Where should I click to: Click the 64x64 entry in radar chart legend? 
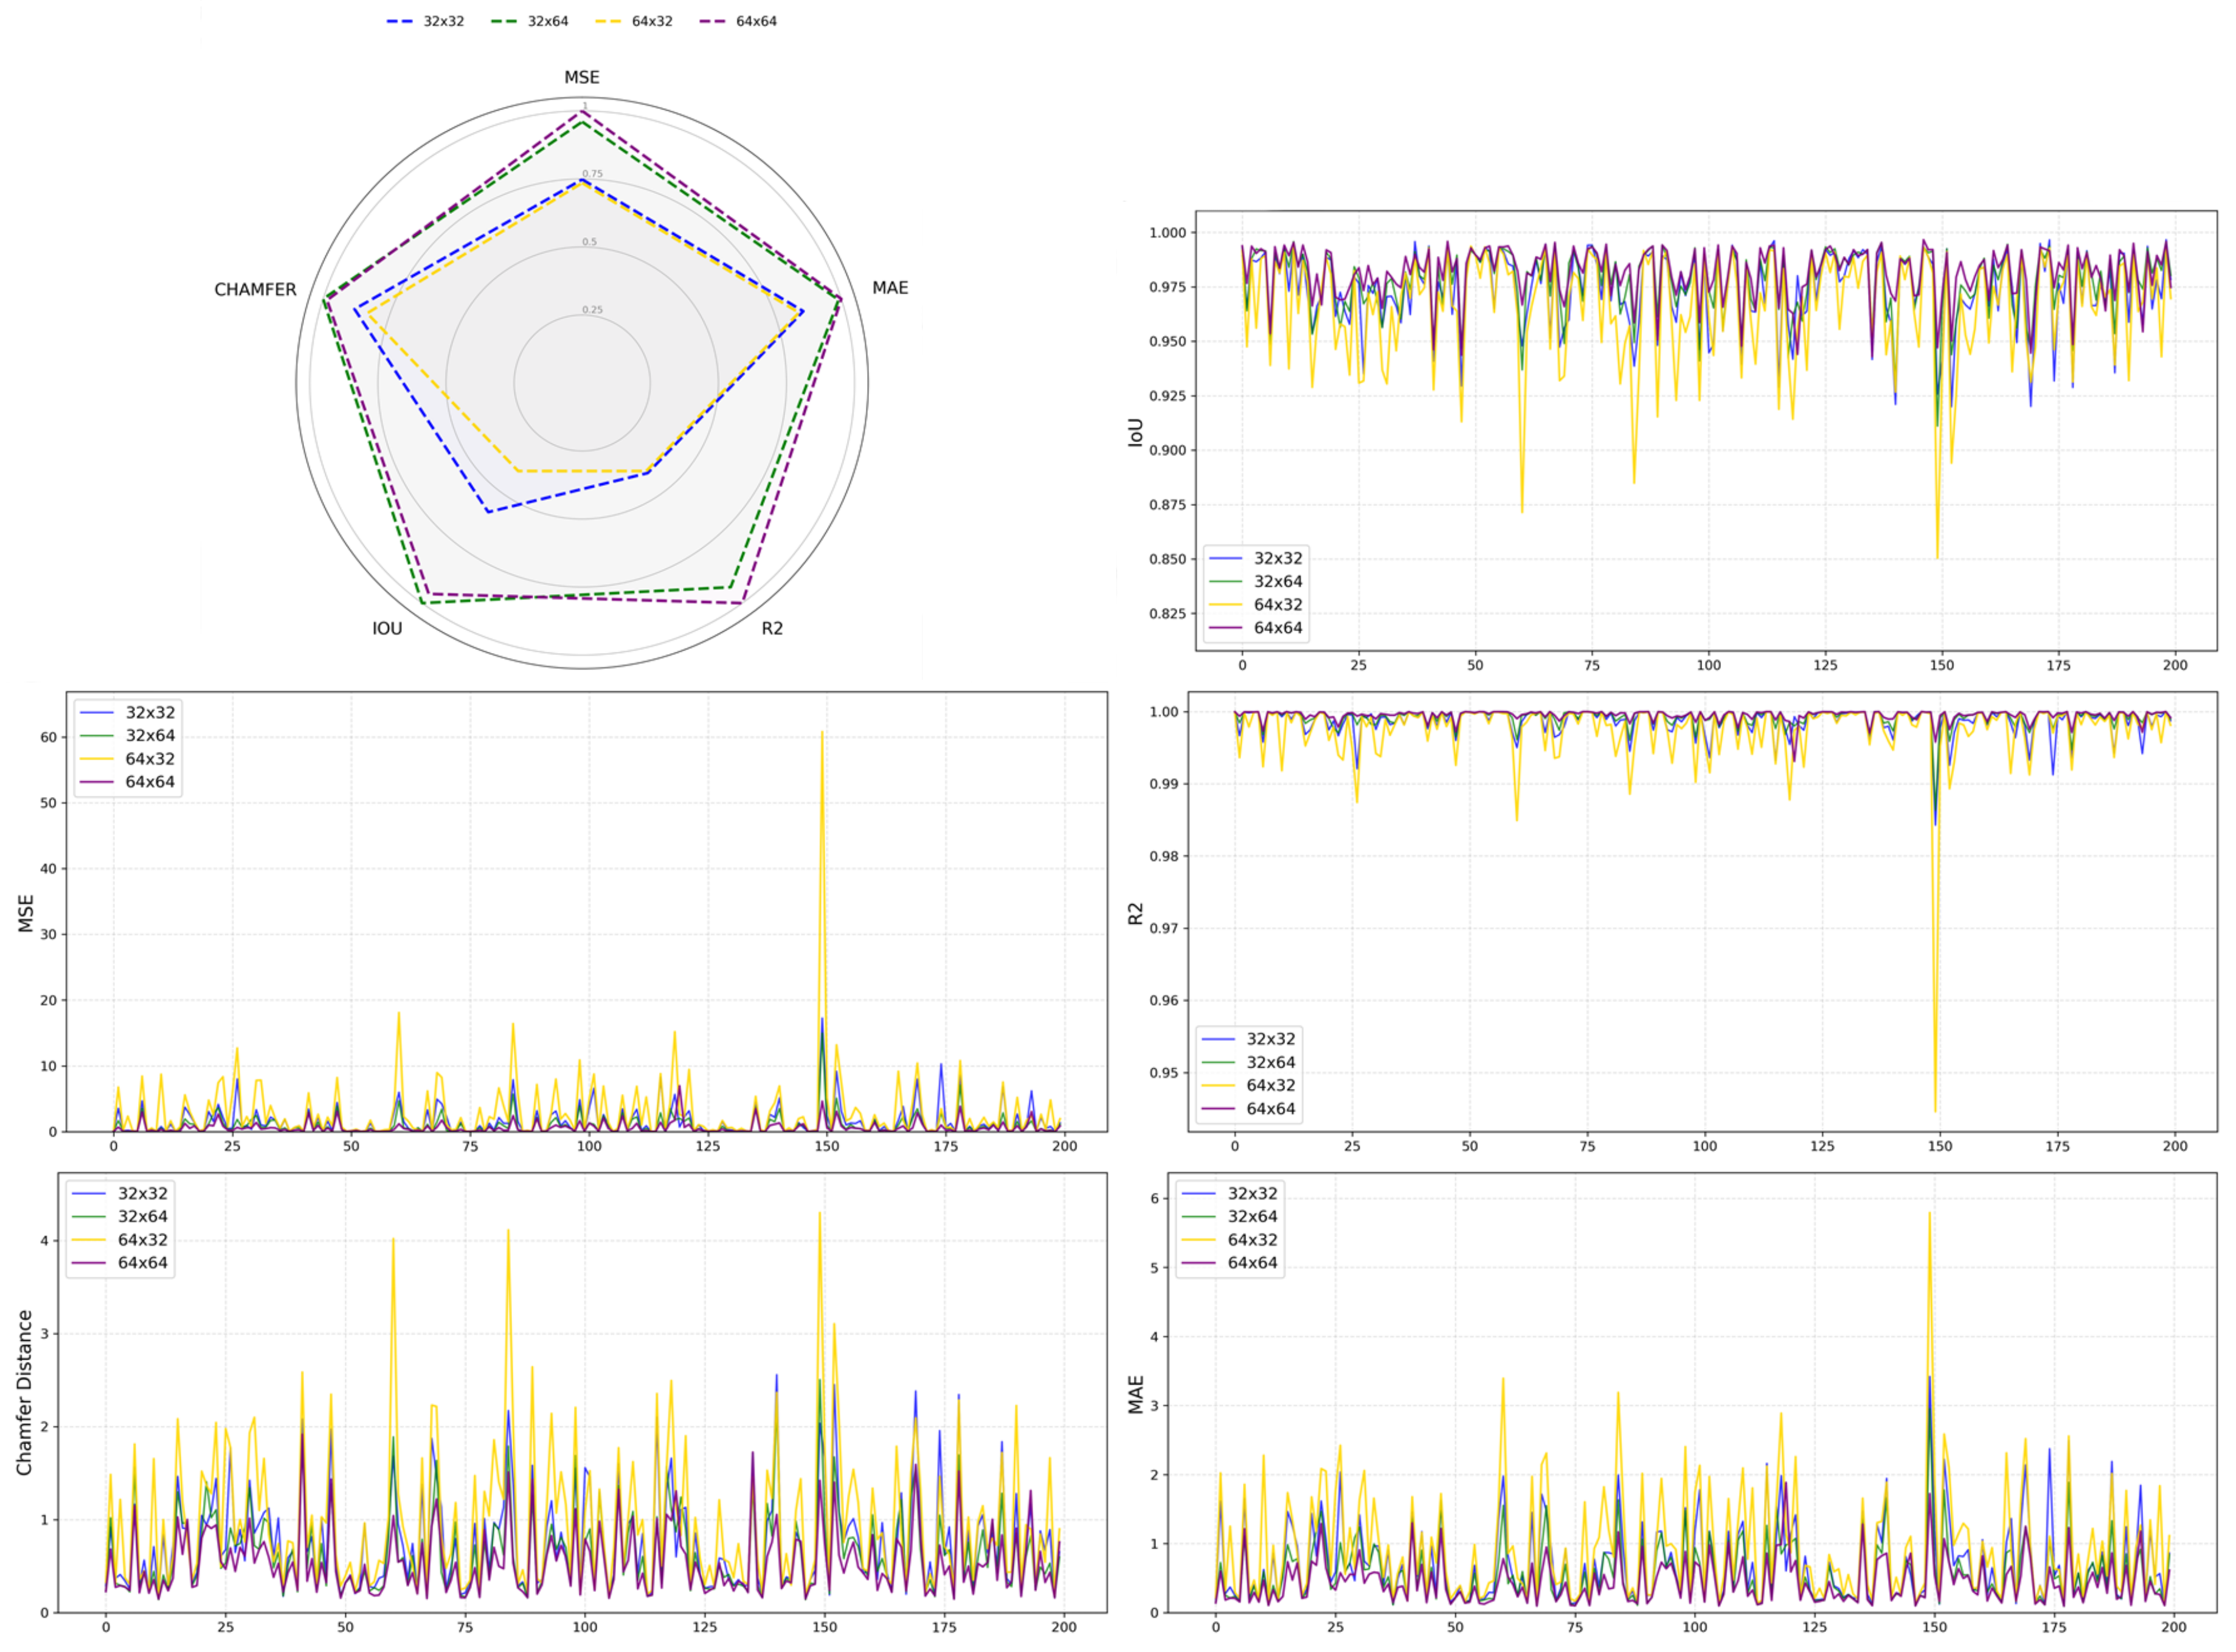[756, 21]
